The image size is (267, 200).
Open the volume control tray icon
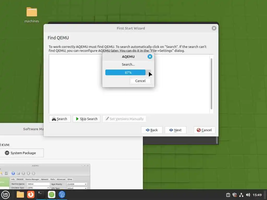point(248,195)
